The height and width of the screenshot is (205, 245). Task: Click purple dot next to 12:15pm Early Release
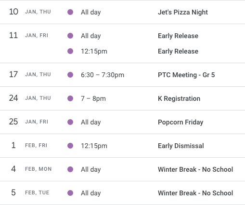pos(70,51)
